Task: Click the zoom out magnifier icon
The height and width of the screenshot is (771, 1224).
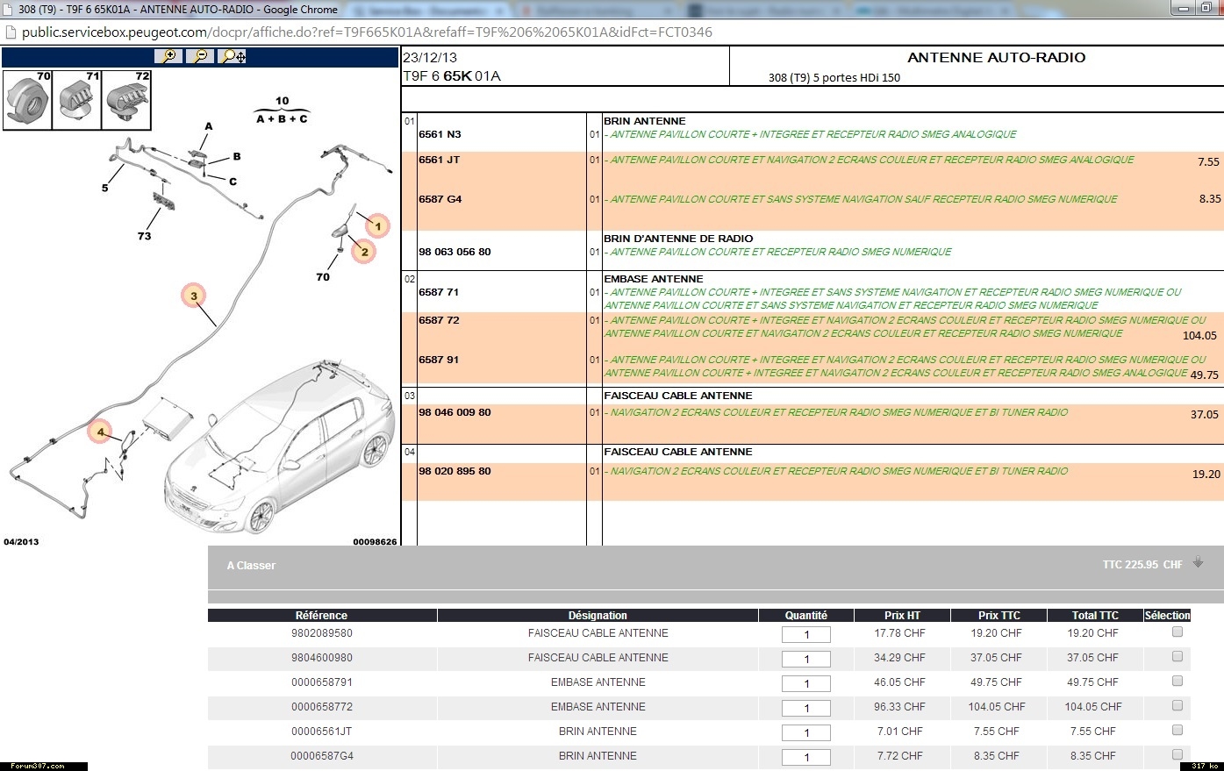Action: [x=200, y=56]
